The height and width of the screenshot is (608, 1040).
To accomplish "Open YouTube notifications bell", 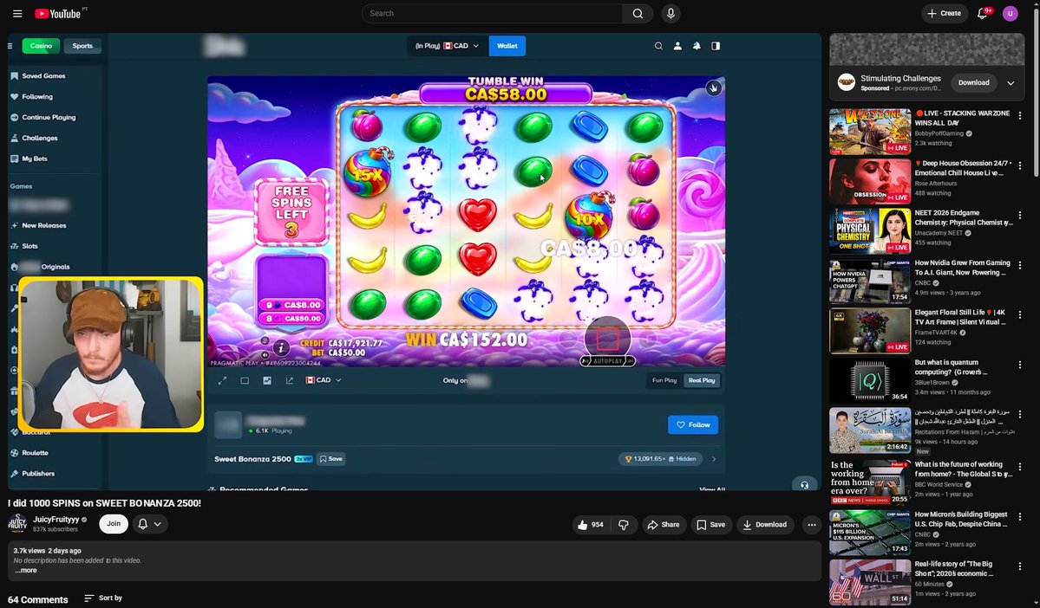I will pos(982,13).
